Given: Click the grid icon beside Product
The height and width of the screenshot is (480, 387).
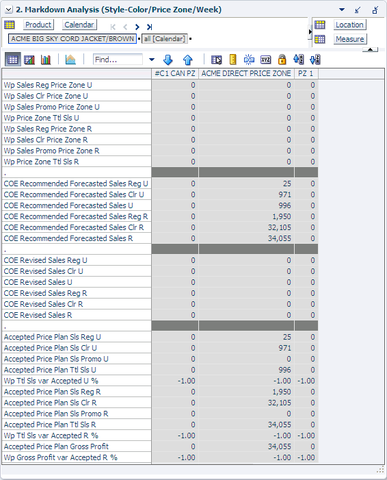Looking at the screenshot, I should point(10,25).
